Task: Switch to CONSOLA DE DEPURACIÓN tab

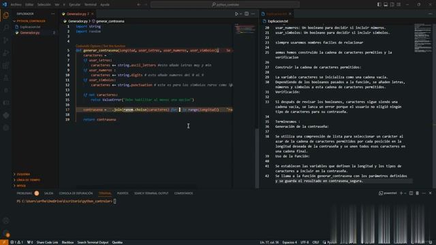Action: pyautogui.click(x=76, y=193)
